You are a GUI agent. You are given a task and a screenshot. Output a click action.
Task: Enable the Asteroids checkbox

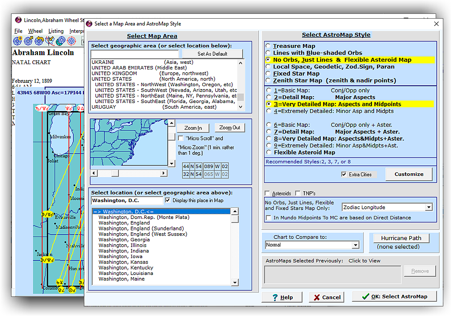[x=267, y=193]
